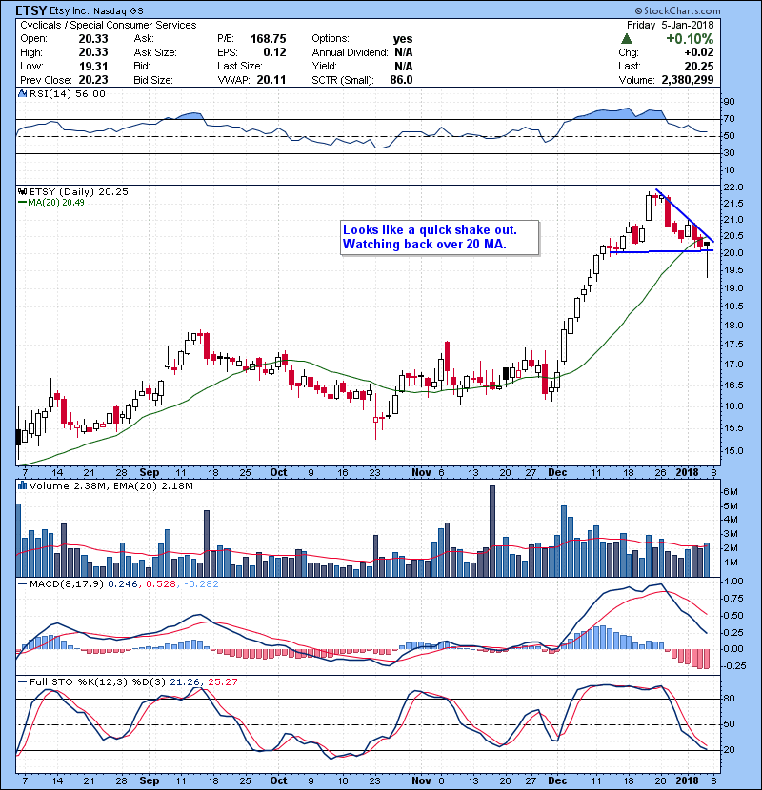Click the green up-triangle change indicator
This screenshot has width=762, height=790.
(x=627, y=39)
